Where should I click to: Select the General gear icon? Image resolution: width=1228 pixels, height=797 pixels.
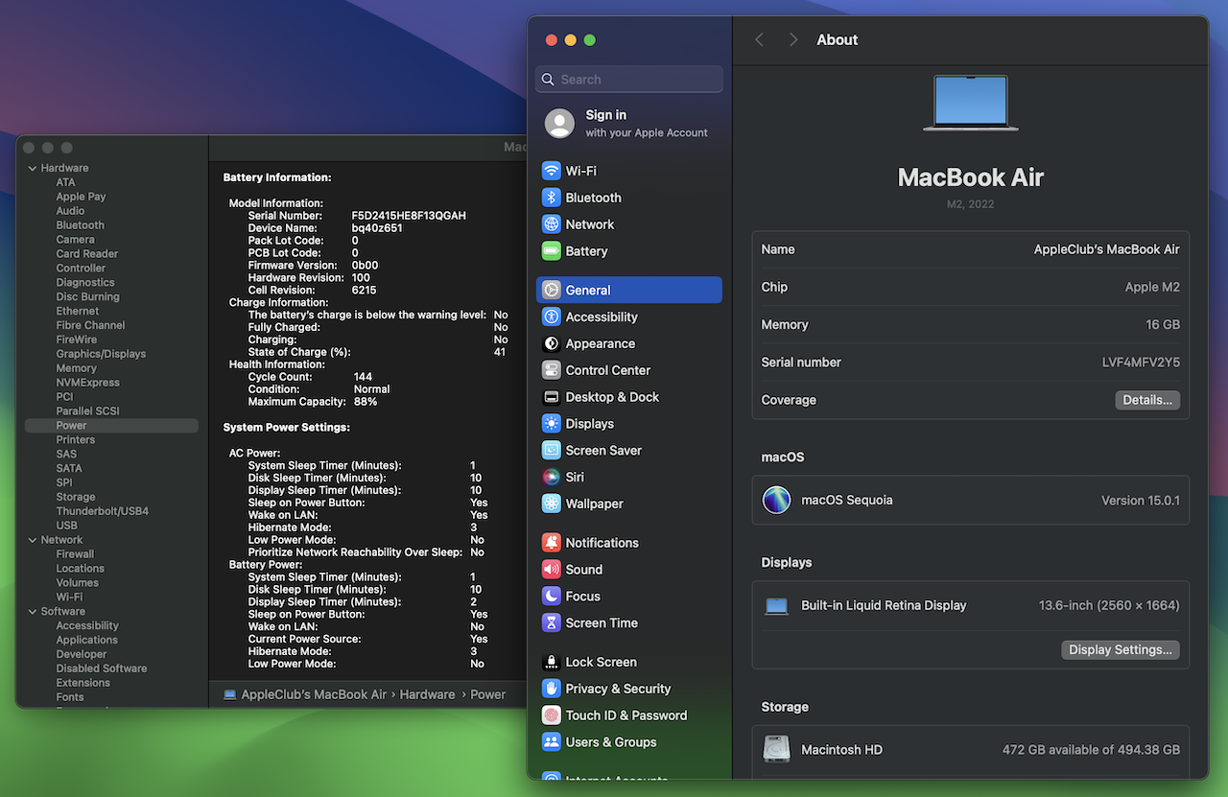pyautogui.click(x=551, y=290)
